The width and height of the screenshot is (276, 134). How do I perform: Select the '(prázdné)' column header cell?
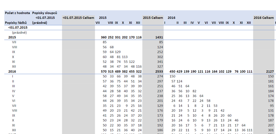[x=40, y=23]
